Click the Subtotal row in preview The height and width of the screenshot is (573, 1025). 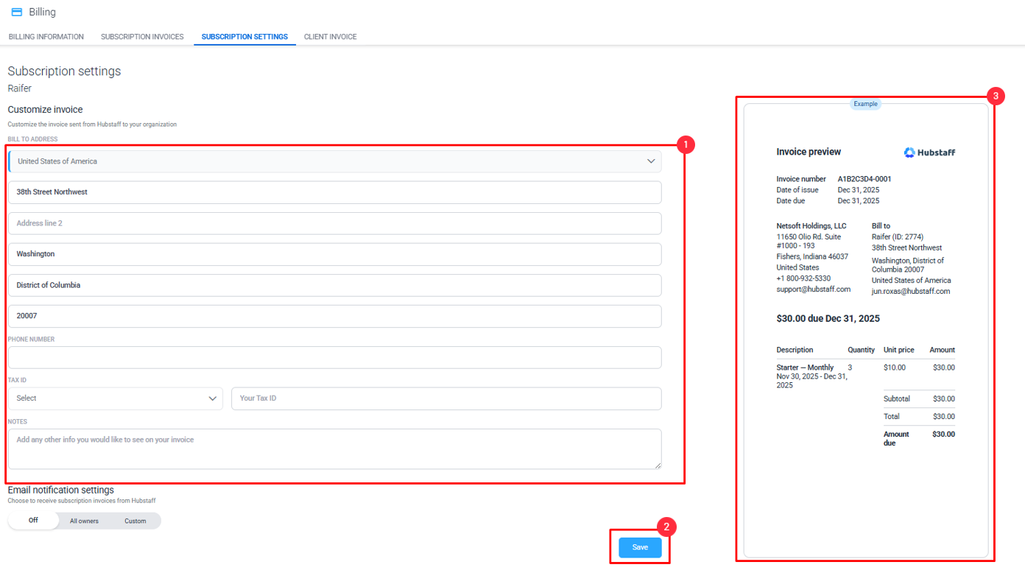coord(919,399)
